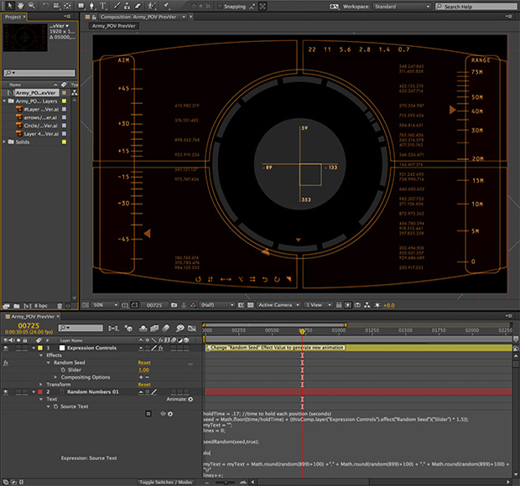520x486 pixels.
Task: Click Brainstorm icon in timeline
Action: coord(180,328)
